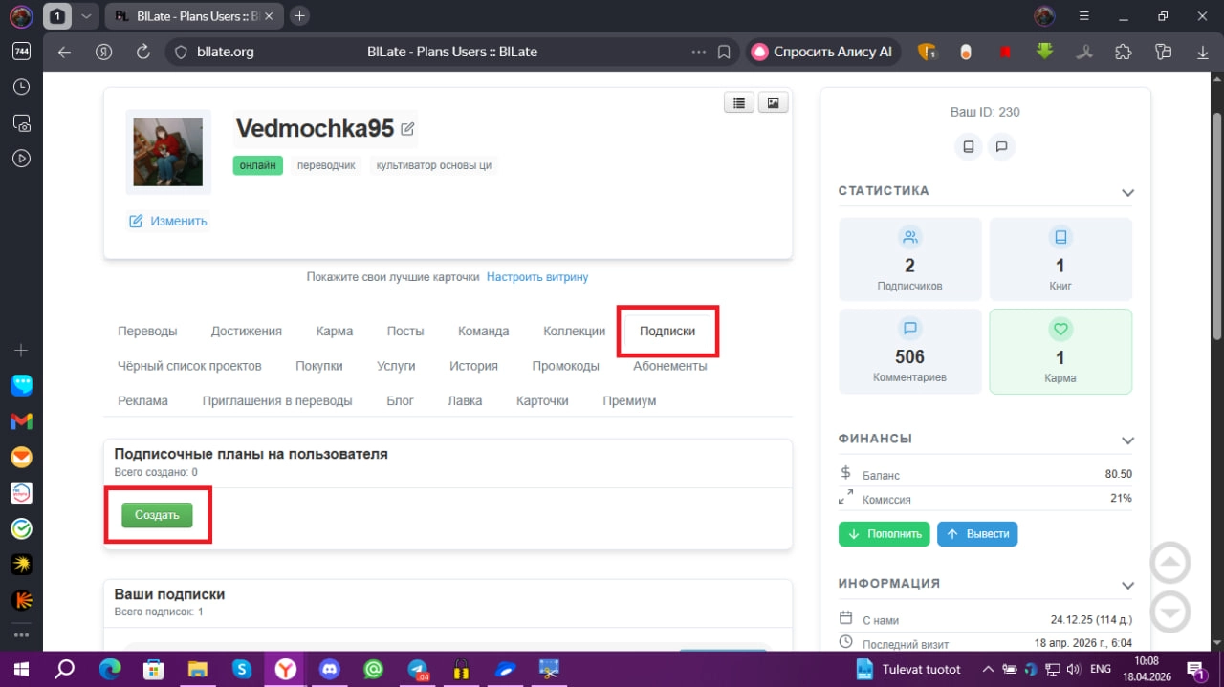Screen dimensions: 1224x687
Task: Open the Настроить витрину link
Action: [537, 277]
